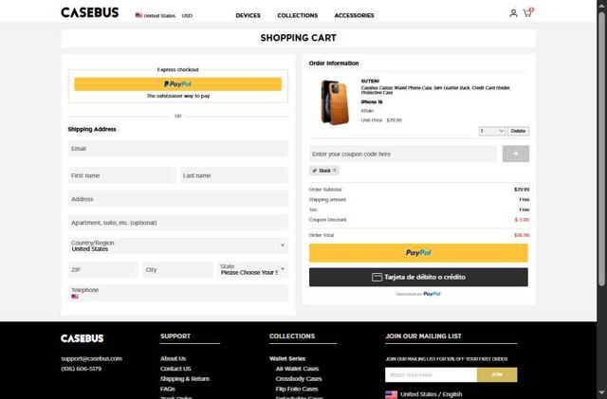Screen dimensions: 607x399
Task: Open the user account icon
Action: 513,13
